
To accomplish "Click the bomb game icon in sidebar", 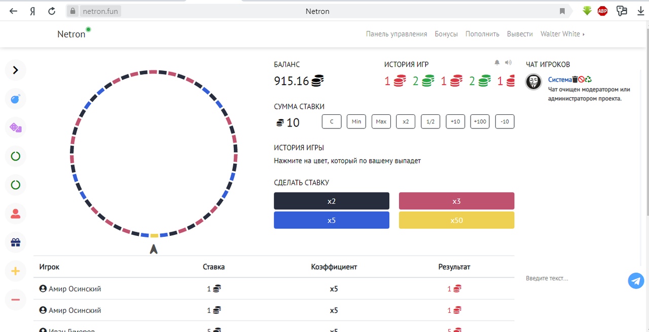I will pos(15,99).
